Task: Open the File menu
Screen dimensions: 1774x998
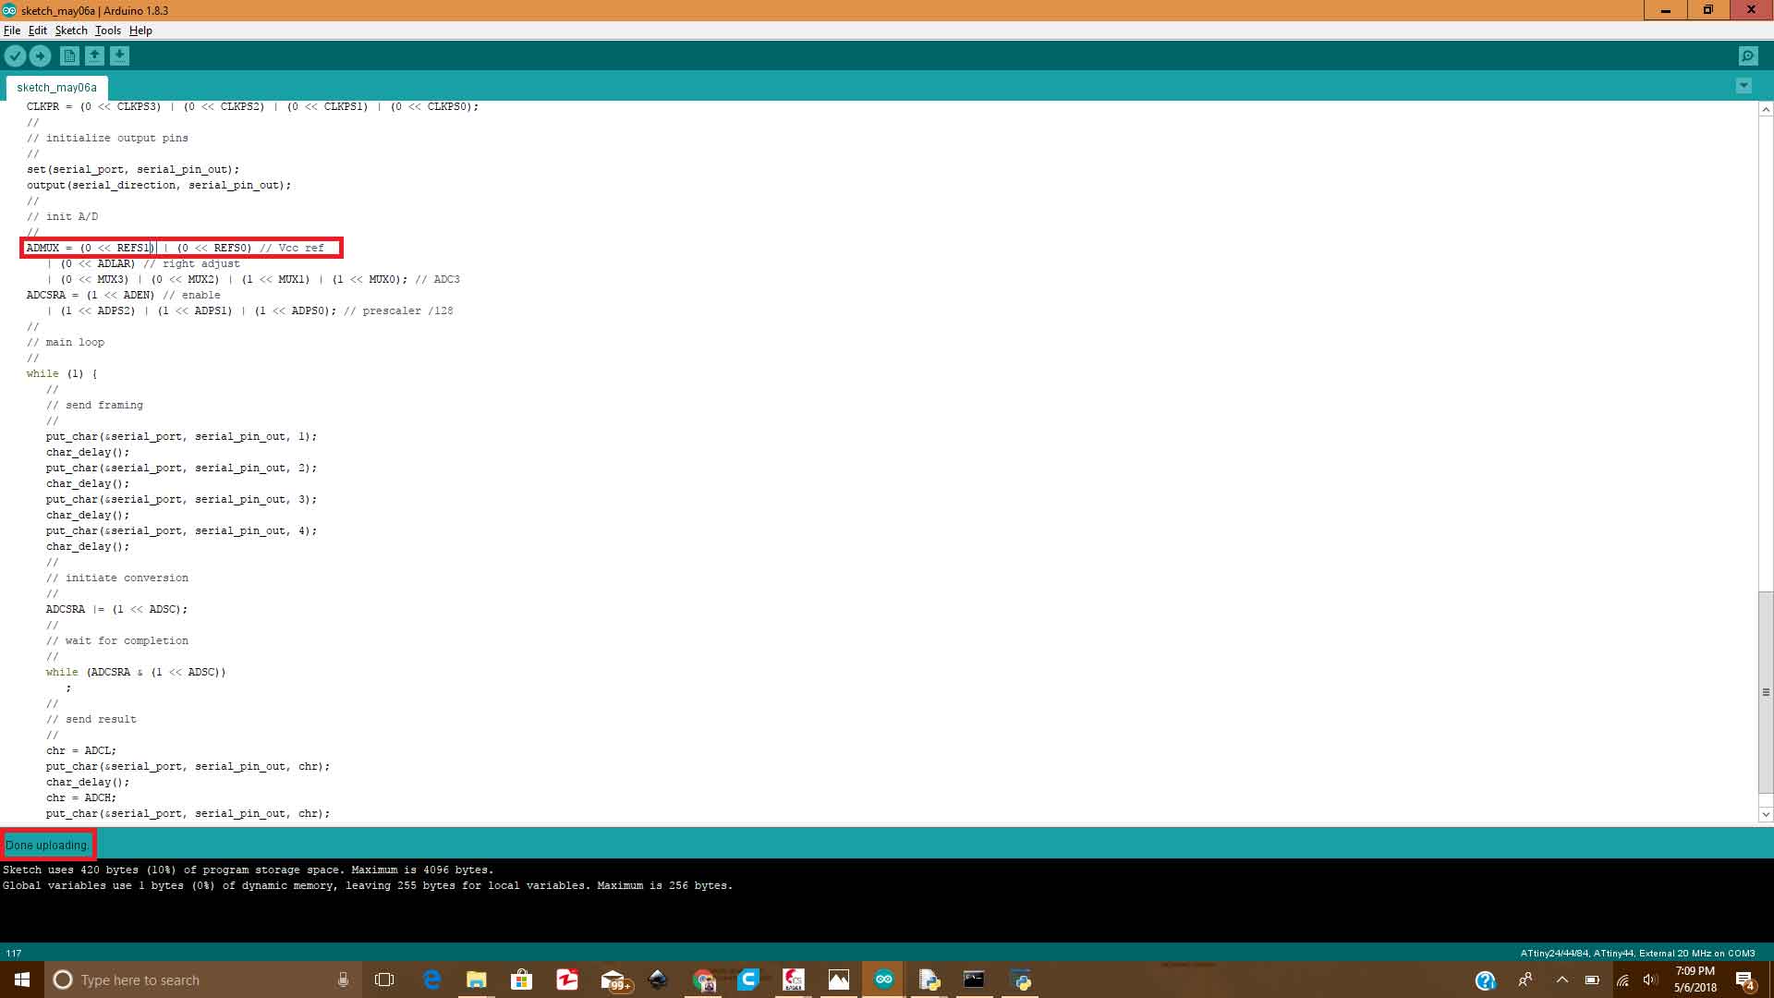Action: pos(12,30)
